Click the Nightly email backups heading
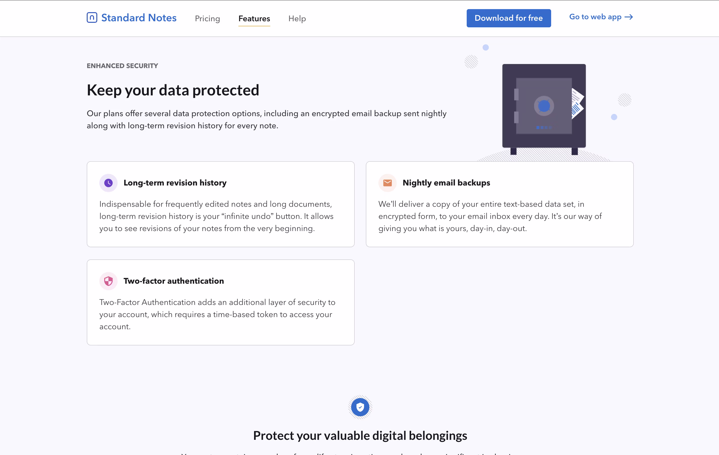Viewport: 719px width, 455px height. pyautogui.click(x=446, y=183)
